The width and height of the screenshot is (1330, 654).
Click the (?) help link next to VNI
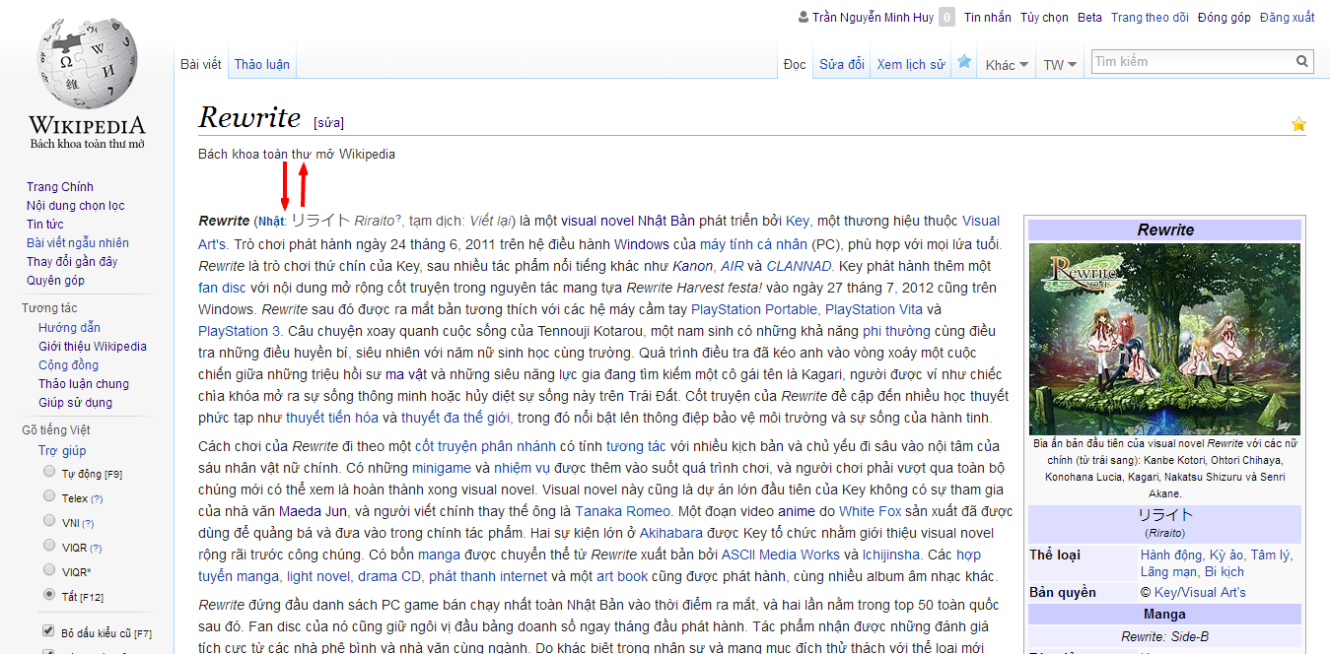click(88, 523)
